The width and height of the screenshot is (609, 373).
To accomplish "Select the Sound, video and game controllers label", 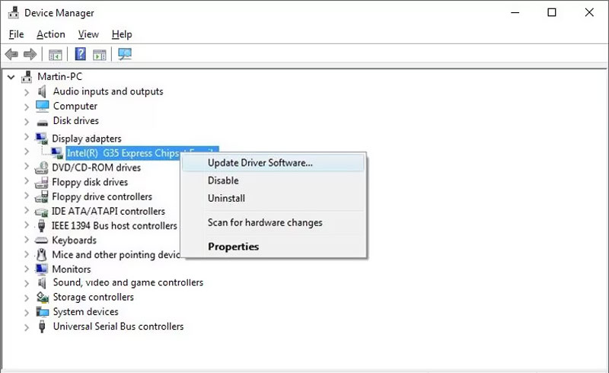I will click(x=128, y=282).
